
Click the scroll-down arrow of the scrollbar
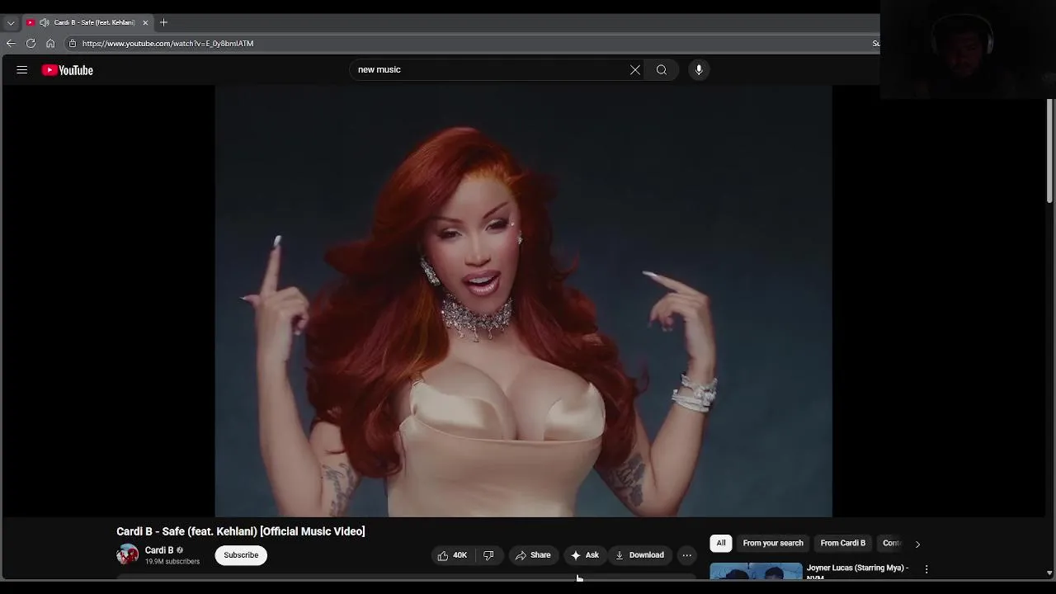pos(1049,573)
